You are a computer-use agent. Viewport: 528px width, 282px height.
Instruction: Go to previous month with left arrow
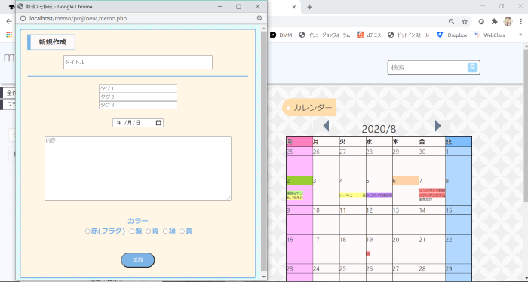pos(326,126)
